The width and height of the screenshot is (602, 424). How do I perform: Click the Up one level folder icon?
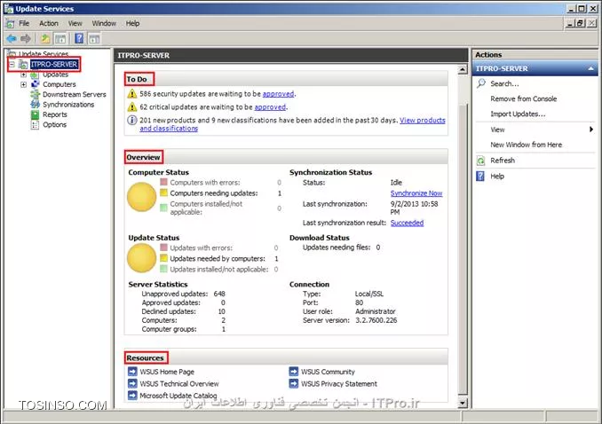45,38
